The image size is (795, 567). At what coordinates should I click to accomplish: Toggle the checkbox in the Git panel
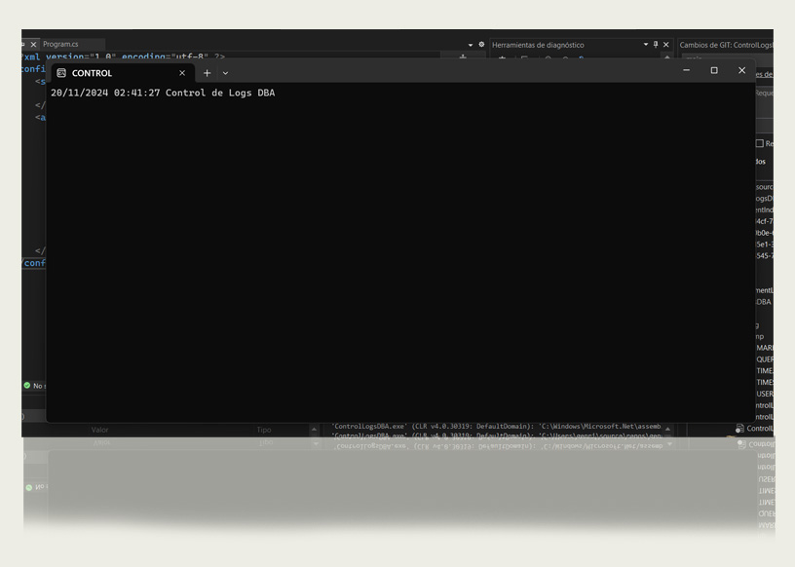pyautogui.click(x=760, y=143)
